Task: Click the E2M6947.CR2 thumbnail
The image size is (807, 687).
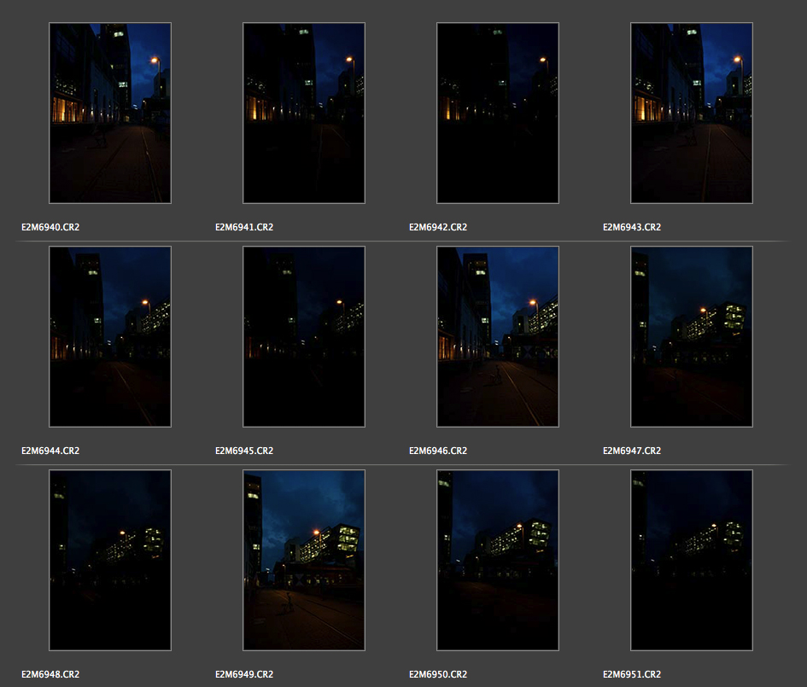Action: click(692, 336)
